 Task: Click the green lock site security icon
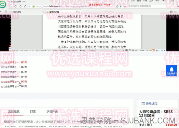tap(34, 6)
